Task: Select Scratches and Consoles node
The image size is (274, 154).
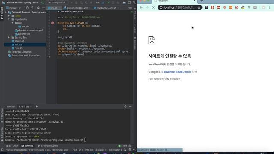Action: pyautogui.click(x=24, y=56)
